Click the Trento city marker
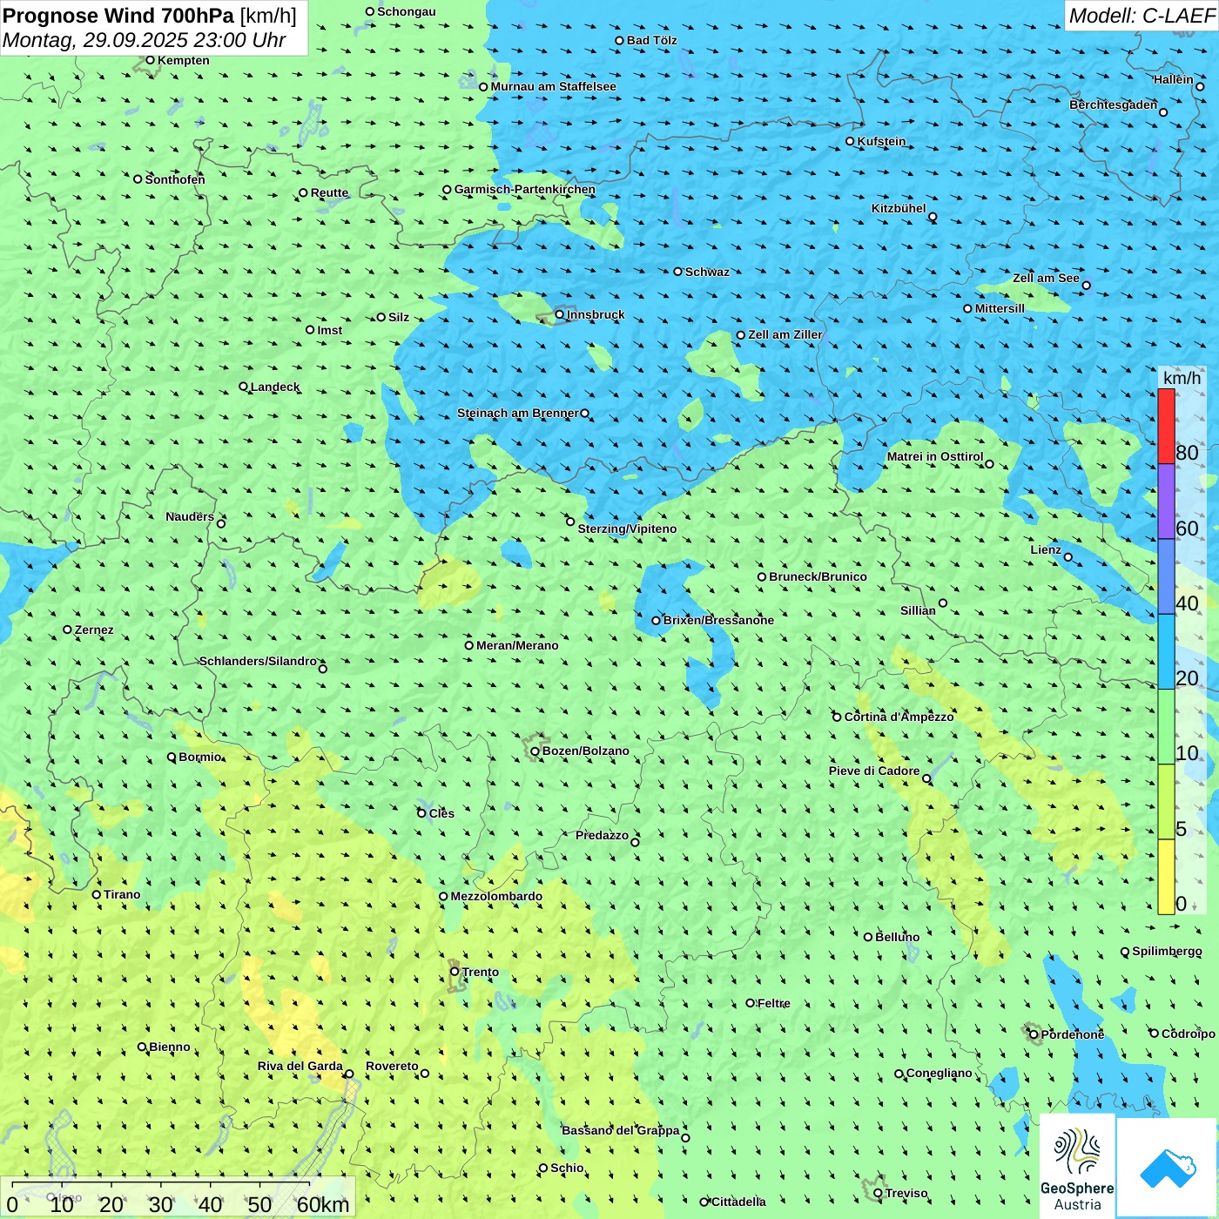 pyautogui.click(x=455, y=972)
